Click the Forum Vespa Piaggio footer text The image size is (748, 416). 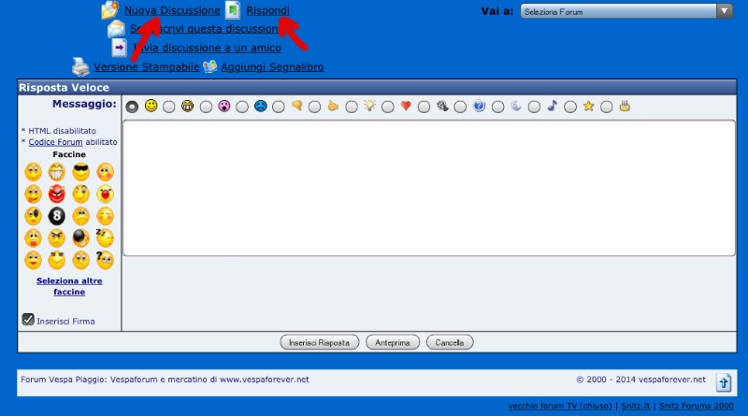pyautogui.click(x=165, y=380)
